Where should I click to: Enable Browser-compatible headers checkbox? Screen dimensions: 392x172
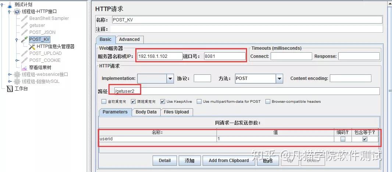pos(268,102)
